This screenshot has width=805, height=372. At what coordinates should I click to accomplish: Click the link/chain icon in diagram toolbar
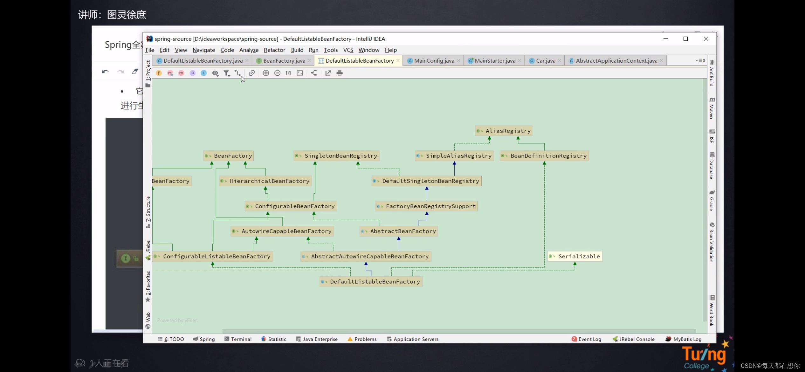251,72
